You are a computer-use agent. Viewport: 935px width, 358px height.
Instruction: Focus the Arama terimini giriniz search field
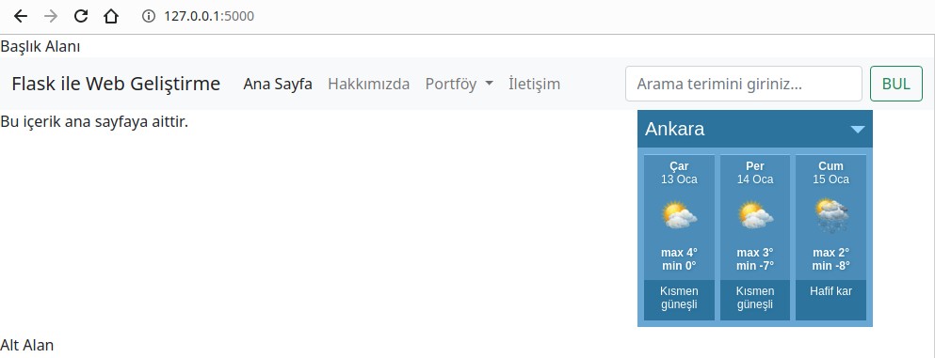point(744,84)
